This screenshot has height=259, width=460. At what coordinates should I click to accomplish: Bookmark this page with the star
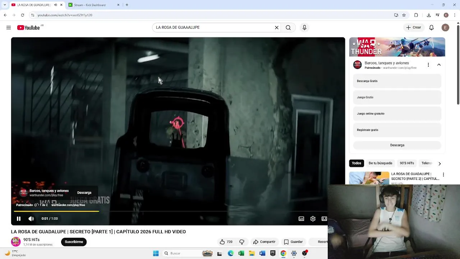tap(404, 15)
